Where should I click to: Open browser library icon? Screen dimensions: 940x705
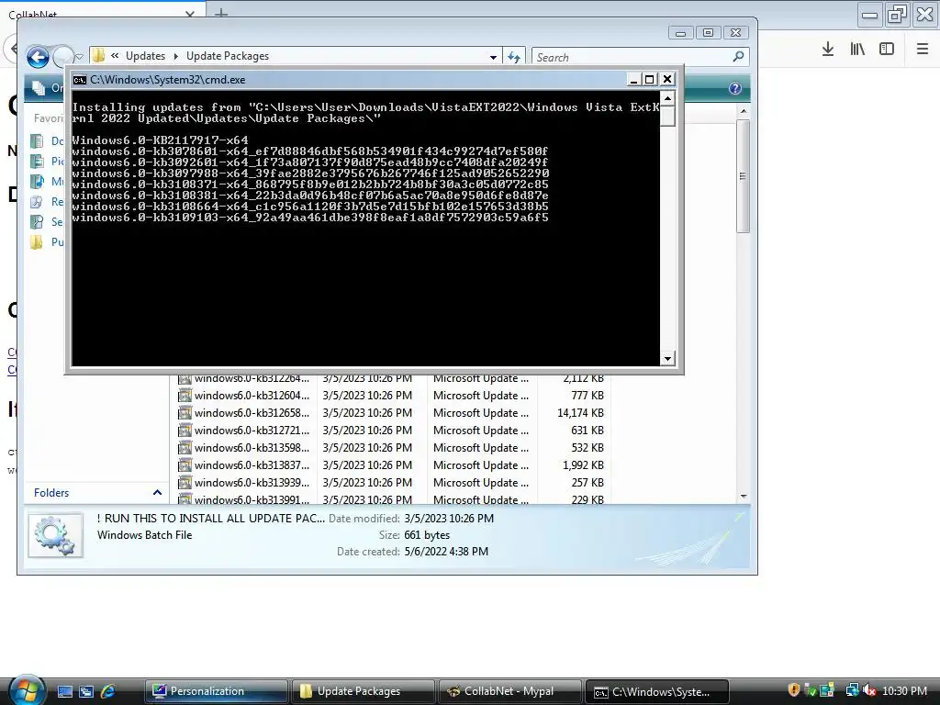click(857, 50)
